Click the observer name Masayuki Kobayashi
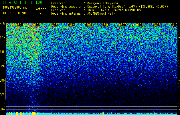The image size is (180, 115). (102, 3)
